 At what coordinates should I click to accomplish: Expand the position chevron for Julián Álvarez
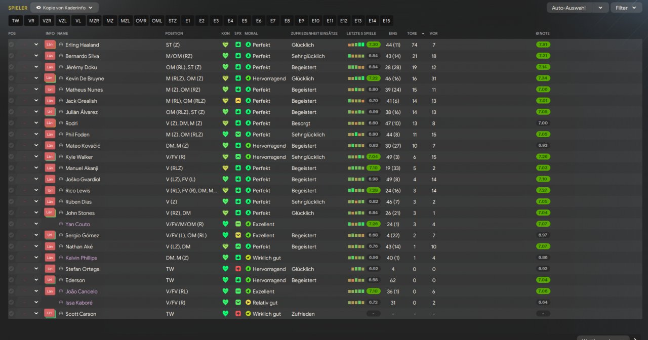click(x=36, y=112)
